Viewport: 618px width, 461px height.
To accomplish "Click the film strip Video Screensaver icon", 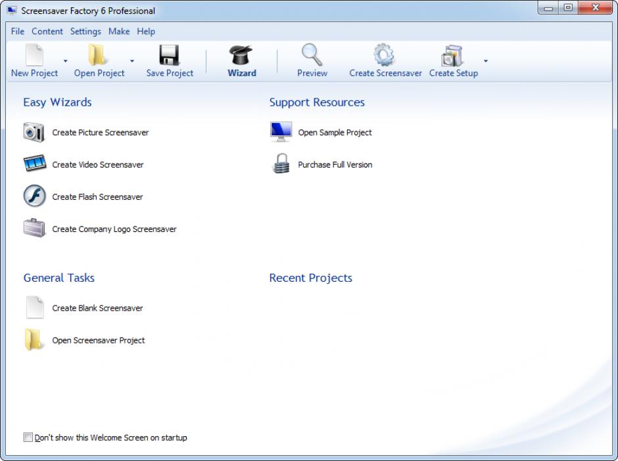I will click(x=35, y=164).
